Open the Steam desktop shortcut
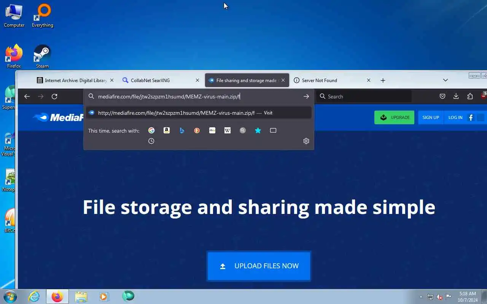487x304 pixels. pos(42,56)
